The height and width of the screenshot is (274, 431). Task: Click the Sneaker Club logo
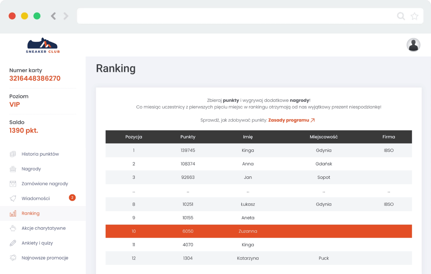pos(43,46)
